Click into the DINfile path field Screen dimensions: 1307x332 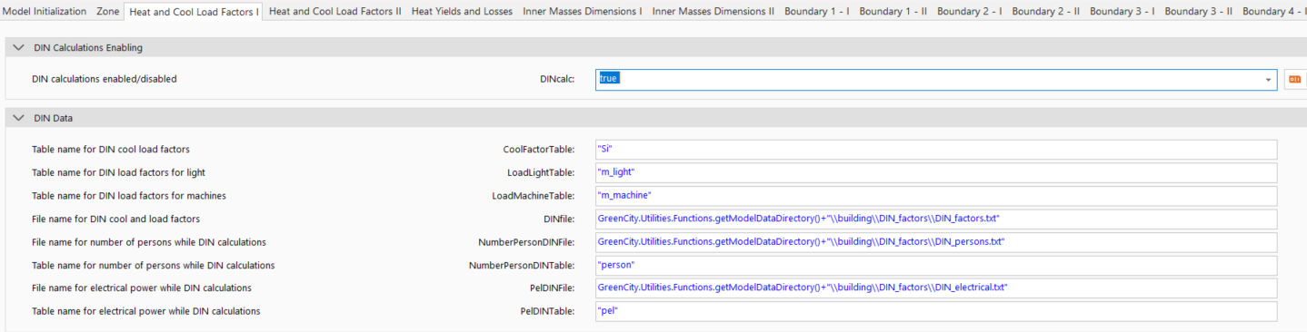936,219
